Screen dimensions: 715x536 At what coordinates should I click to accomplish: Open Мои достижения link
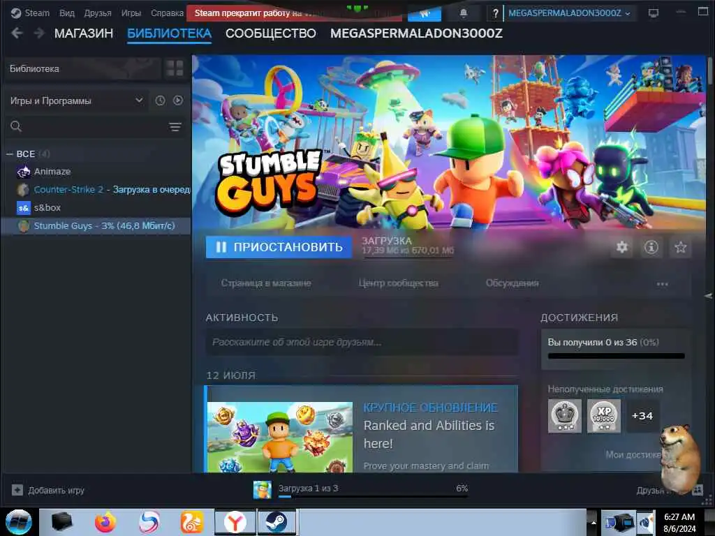tap(634, 454)
